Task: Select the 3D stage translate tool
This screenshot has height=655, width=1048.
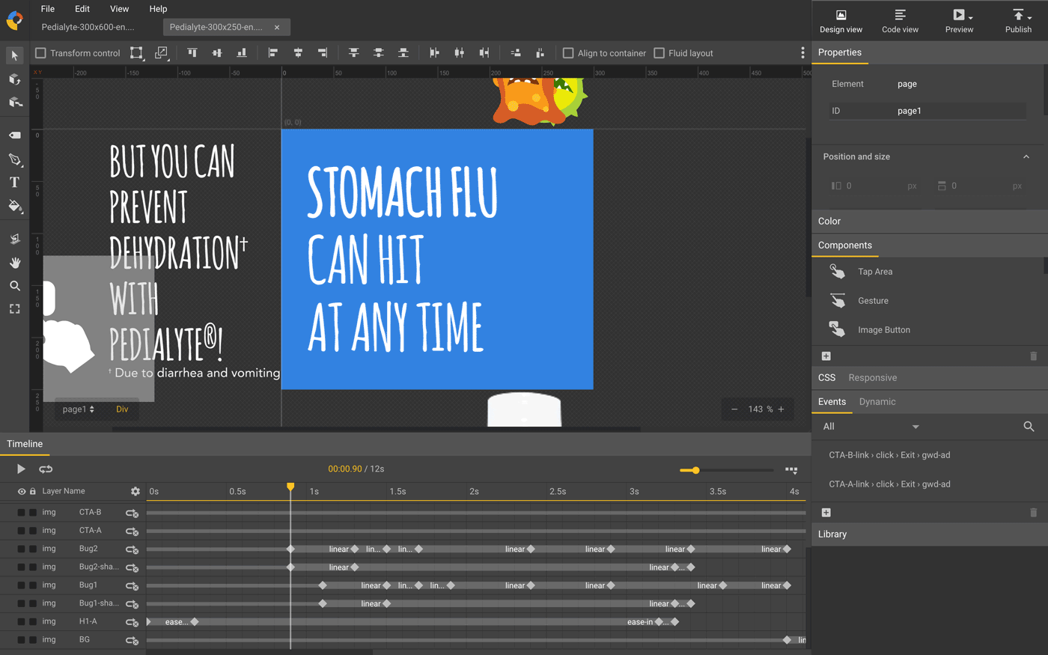Action: coord(14,102)
